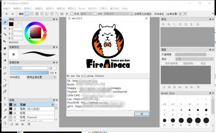The height and width of the screenshot is (133, 216).
Task: Select the Text tool
Action: click(x=5, y=98)
